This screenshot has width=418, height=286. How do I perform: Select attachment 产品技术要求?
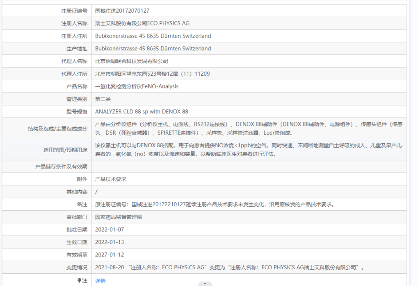click(111, 179)
